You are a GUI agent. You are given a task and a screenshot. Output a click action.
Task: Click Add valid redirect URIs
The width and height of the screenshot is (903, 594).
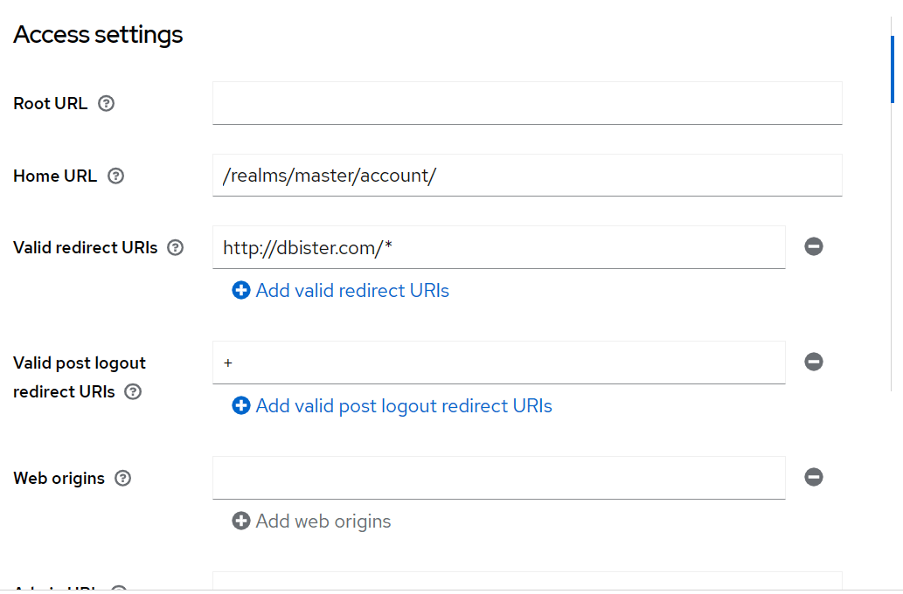tap(351, 290)
